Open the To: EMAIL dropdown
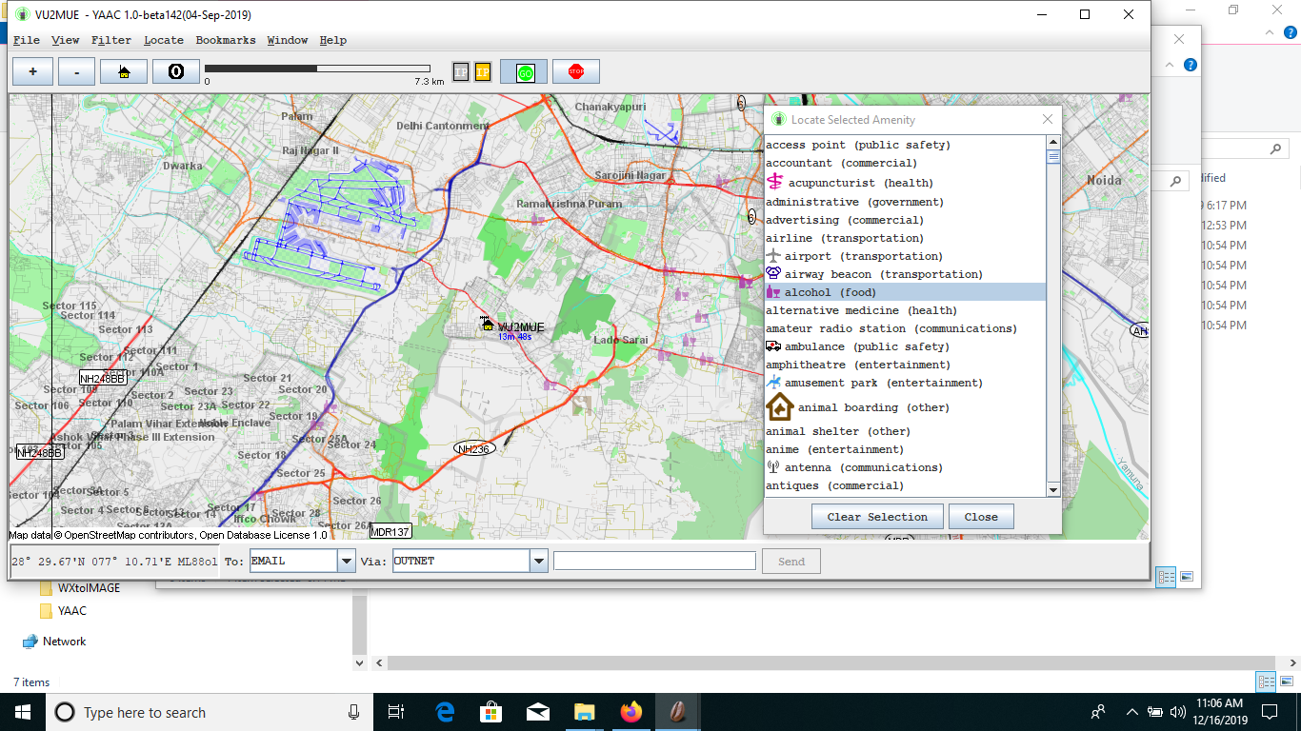The height and width of the screenshot is (731, 1301). [347, 562]
